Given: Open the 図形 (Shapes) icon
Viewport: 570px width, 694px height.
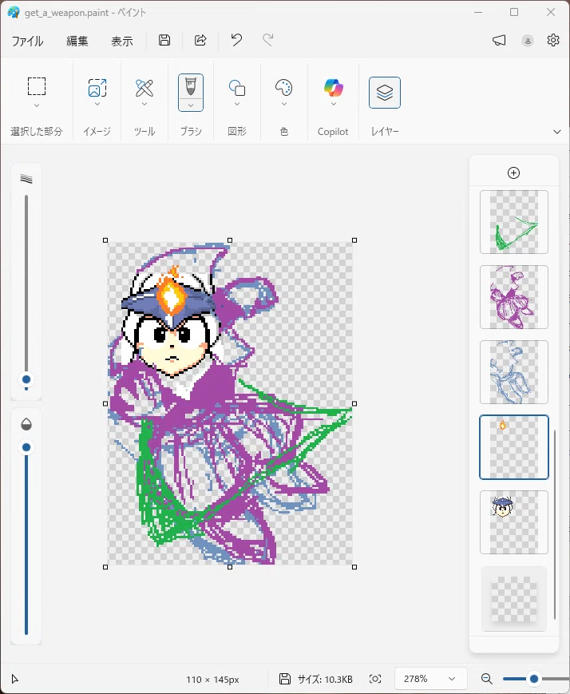Looking at the screenshot, I should 237,88.
